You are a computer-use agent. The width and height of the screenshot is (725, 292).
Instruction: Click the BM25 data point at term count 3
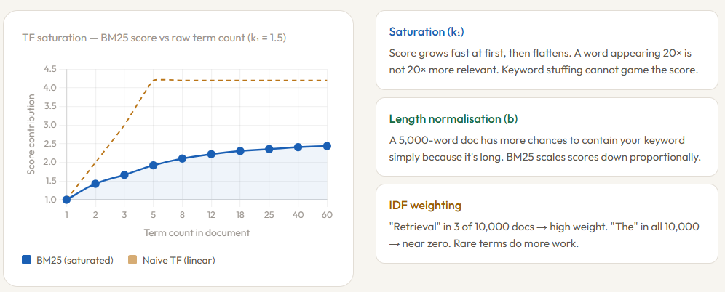(x=124, y=175)
